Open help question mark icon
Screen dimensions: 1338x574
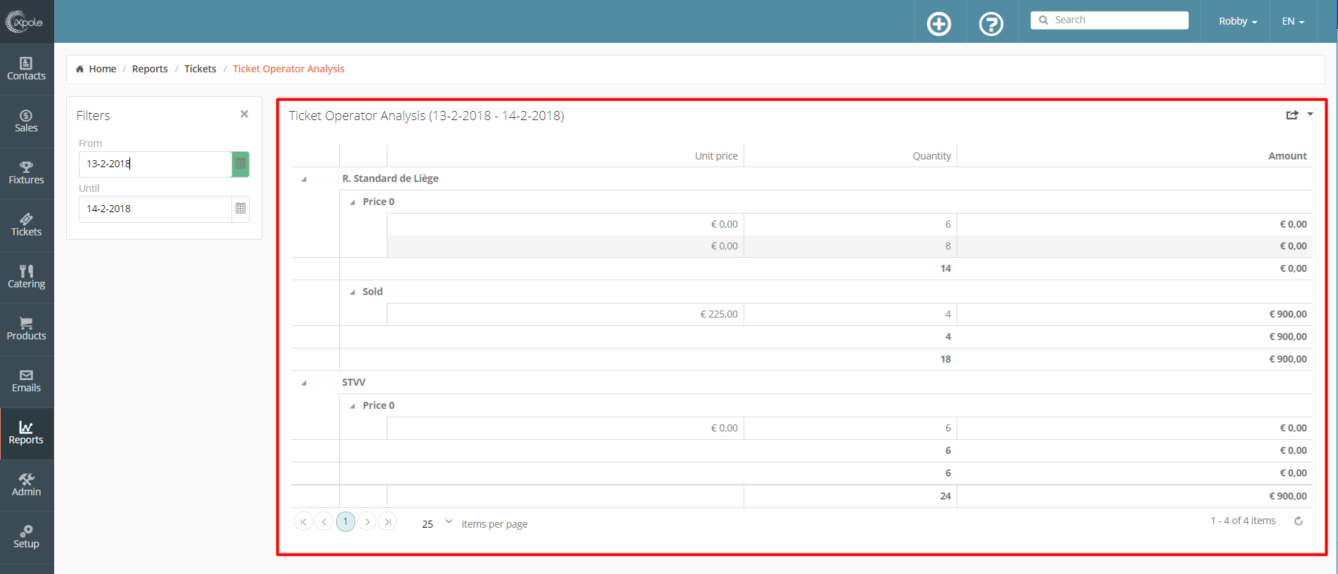click(x=991, y=24)
